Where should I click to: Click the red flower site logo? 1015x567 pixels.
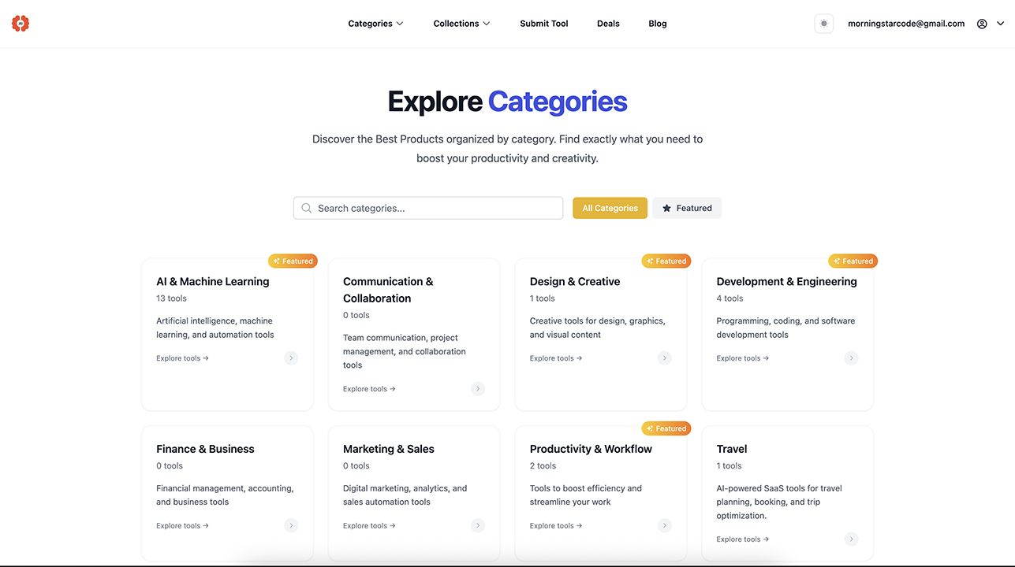pos(21,24)
